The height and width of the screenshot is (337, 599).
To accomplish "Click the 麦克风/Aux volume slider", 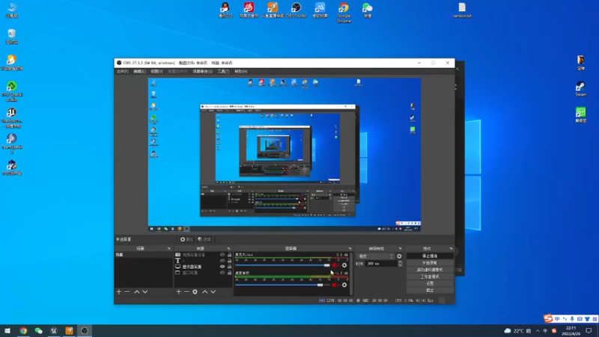I will click(x=283, y=265).
